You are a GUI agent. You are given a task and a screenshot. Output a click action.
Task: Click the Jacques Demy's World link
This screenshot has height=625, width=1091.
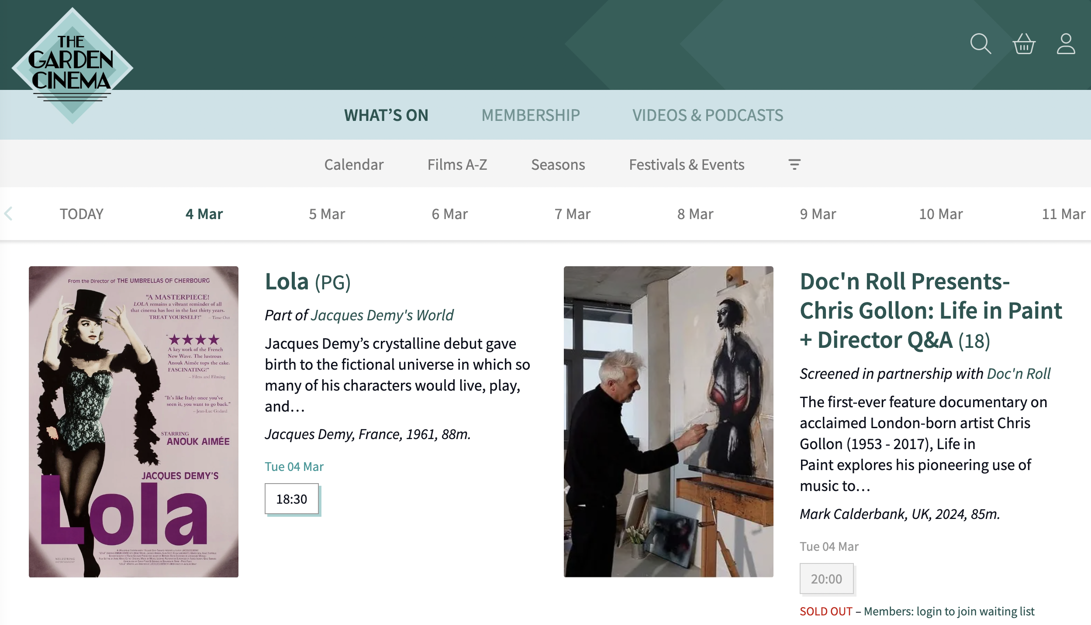pos(382,315)
